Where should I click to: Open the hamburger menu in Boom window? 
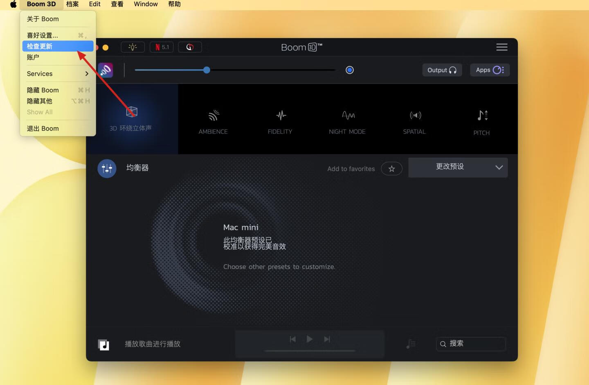click(x=502, y=47)
